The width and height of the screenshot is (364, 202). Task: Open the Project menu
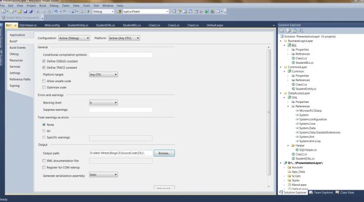(31, 6)
